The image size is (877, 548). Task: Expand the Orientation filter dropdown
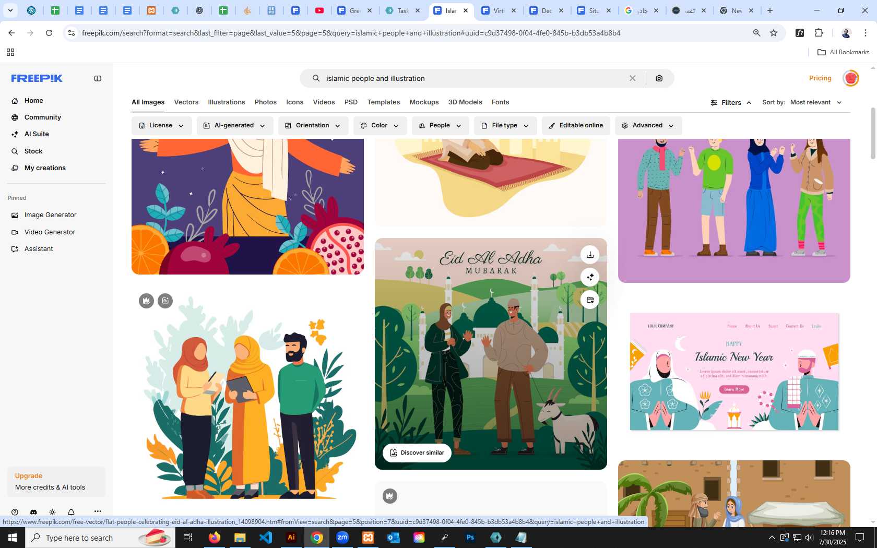[x=313, y=126]
